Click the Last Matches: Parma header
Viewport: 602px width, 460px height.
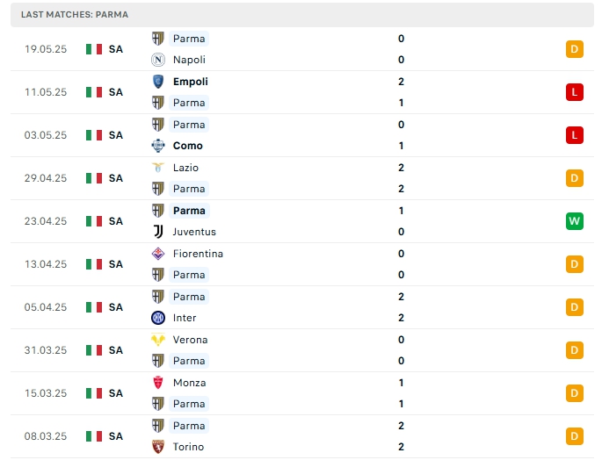75,15
